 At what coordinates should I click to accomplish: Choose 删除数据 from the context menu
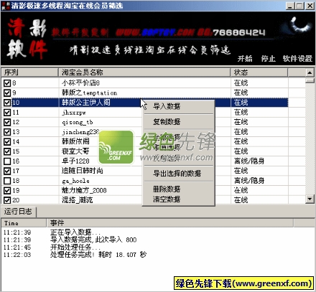pyautogui.click(x=167, y=189)
